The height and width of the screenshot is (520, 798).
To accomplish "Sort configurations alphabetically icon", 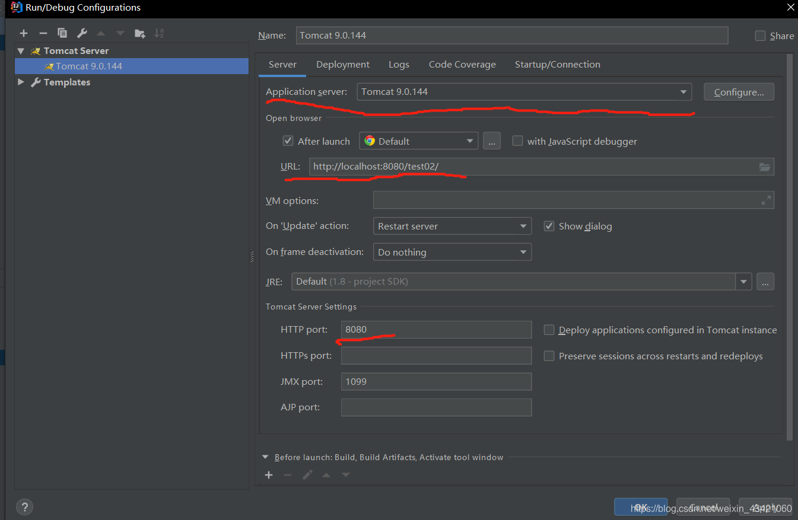I will click(159, 34).
